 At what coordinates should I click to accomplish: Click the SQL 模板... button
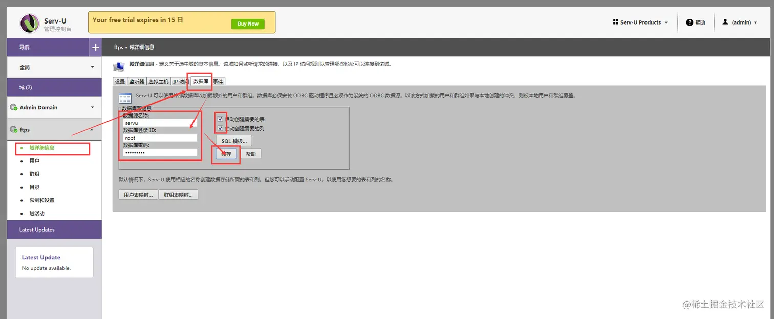click(234, 141)
